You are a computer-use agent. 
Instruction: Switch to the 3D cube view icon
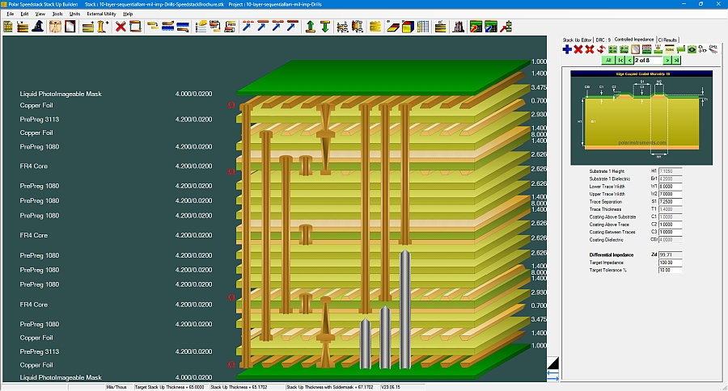(408, 27)
